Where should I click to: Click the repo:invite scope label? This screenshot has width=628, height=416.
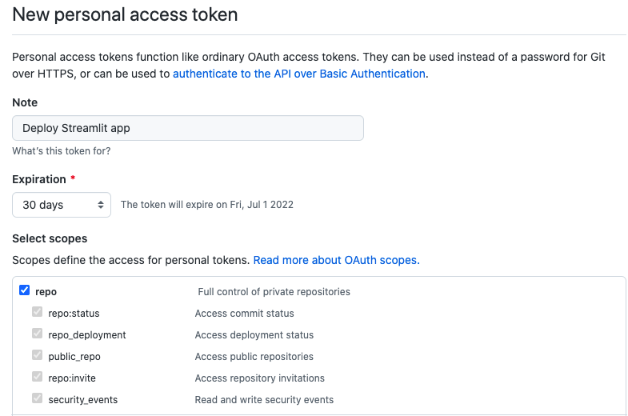(72, 378)
